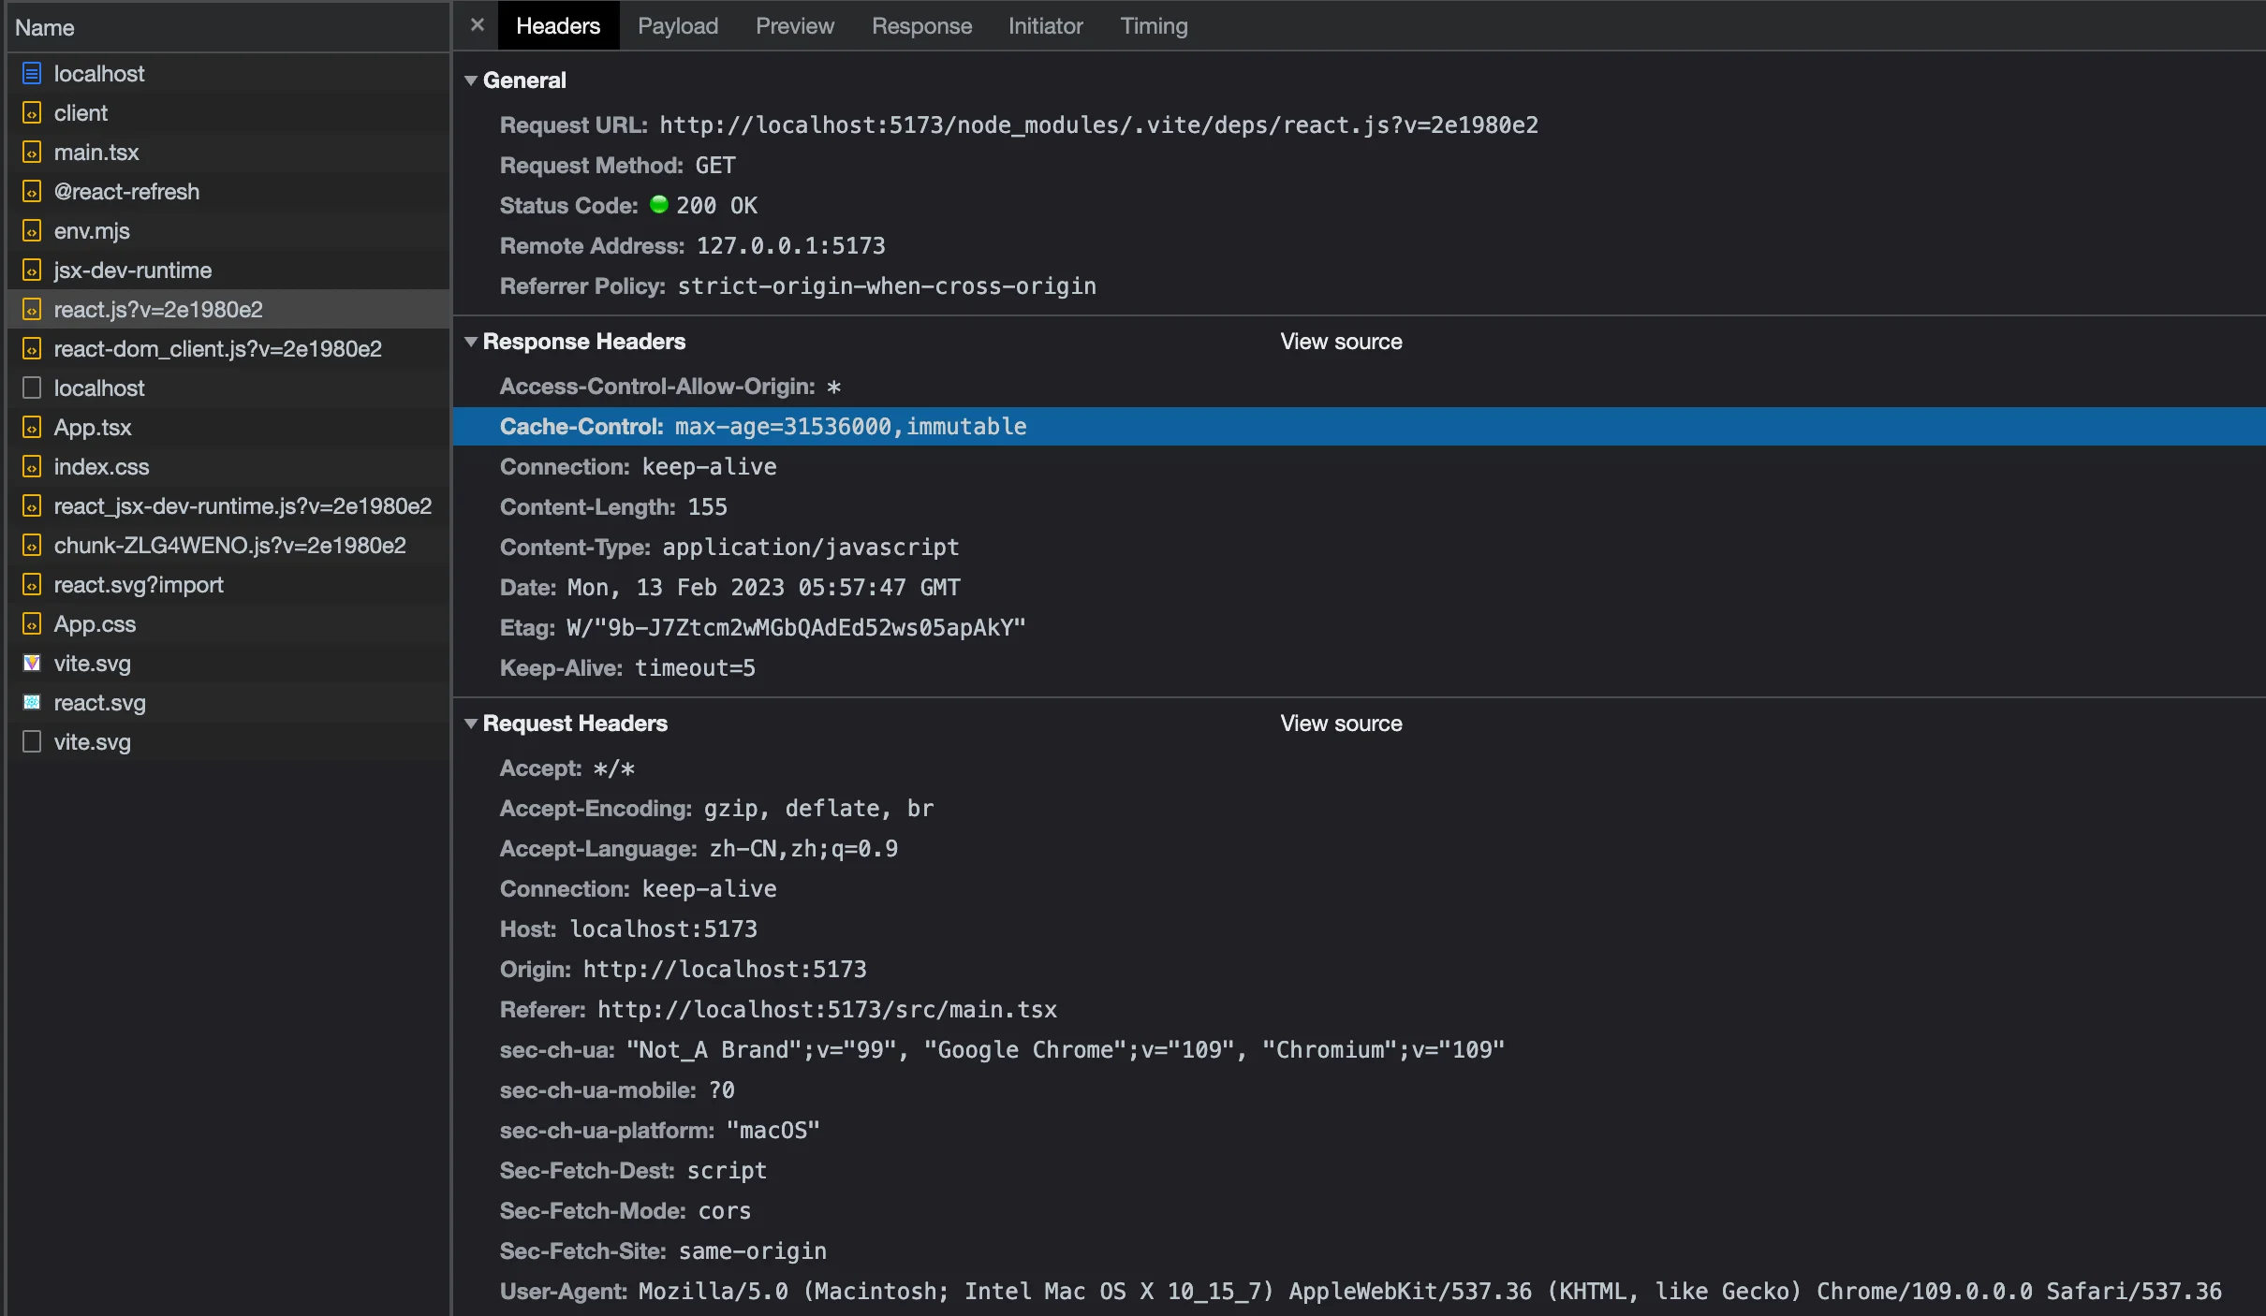Click the blank file icon next to the last vite.svg
2266x1316 pixels.
[x=32, y=741]
